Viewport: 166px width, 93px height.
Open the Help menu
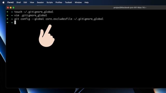pyautogui.click(x=86, y=2)
